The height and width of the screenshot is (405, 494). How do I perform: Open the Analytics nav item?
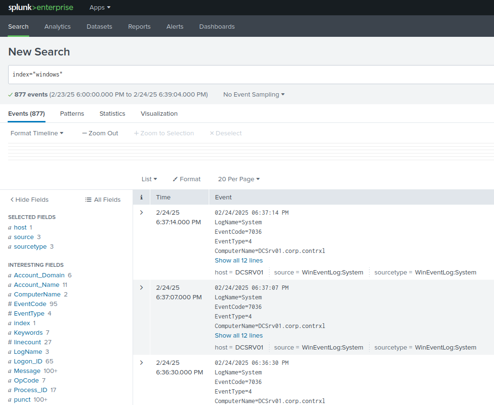tap(57, 27)
